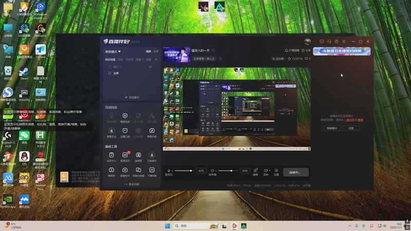Click the 微信 WeChat desktop icon
Image resolution: width=411 pixels, height=231 pixels.
(x=24, y=137)
